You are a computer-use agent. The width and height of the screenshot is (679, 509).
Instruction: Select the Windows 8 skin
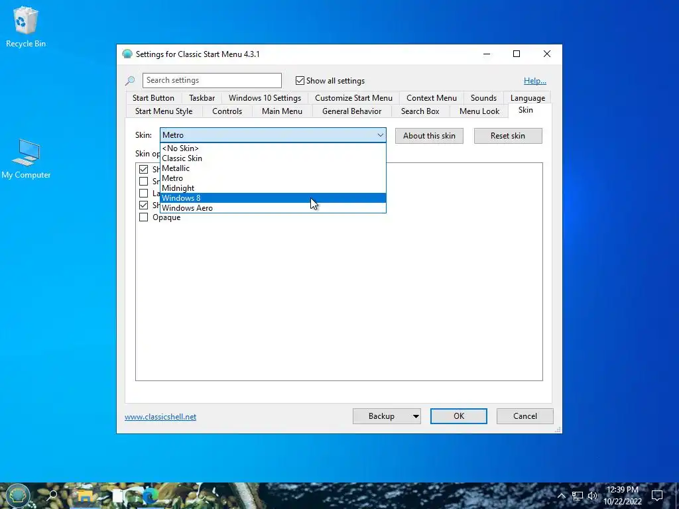tap(273, 198)
